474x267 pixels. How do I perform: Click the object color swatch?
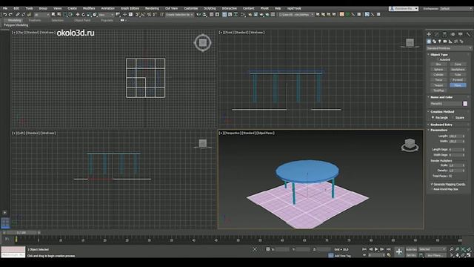tap(465, 104)
